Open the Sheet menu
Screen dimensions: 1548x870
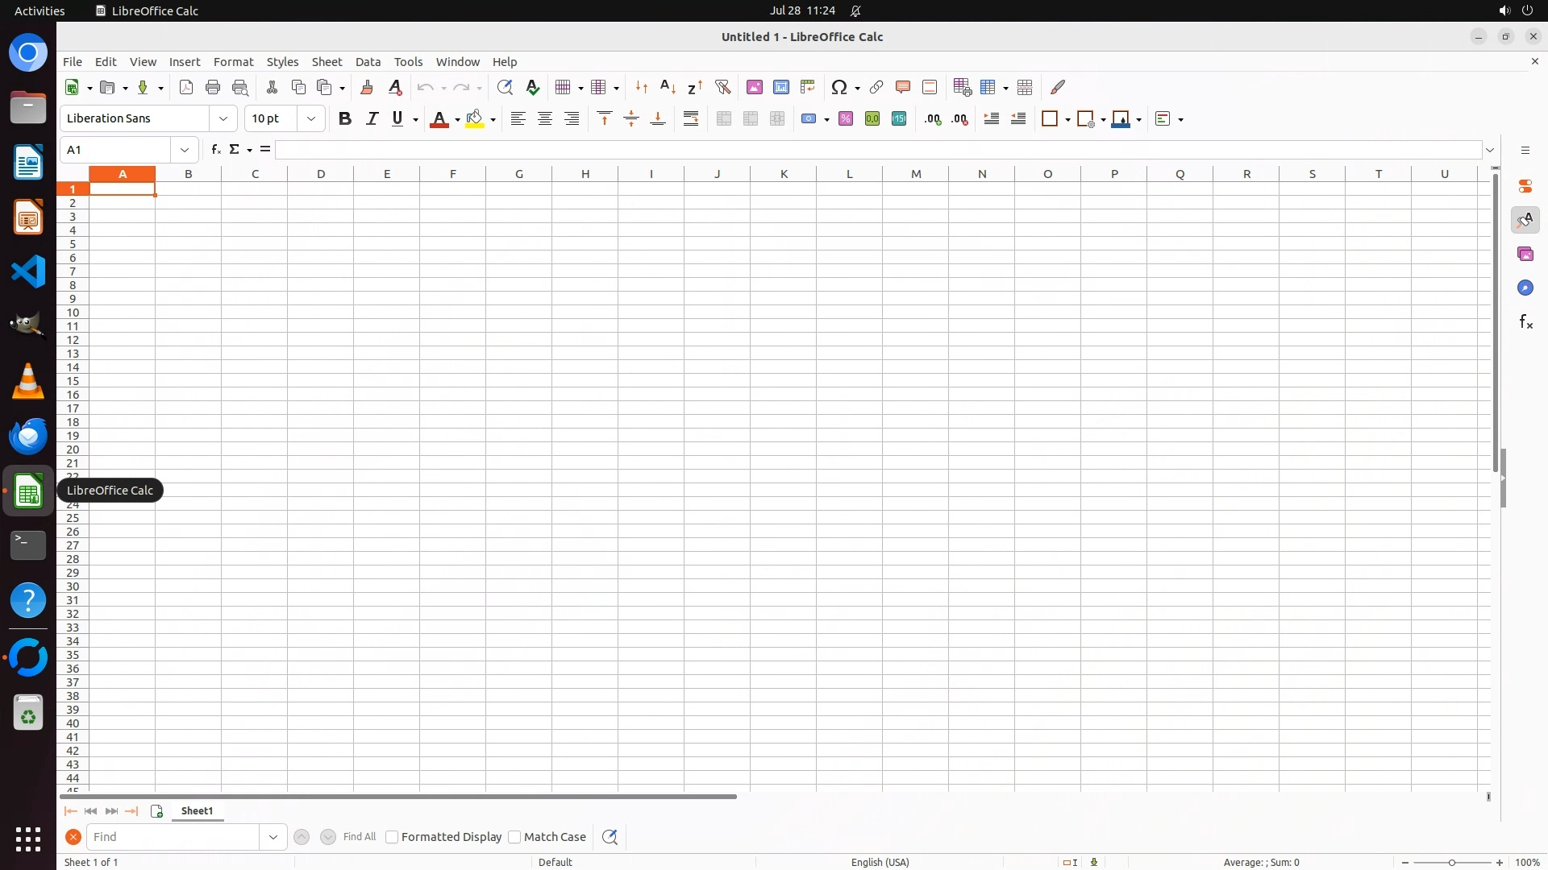[327, 62]
